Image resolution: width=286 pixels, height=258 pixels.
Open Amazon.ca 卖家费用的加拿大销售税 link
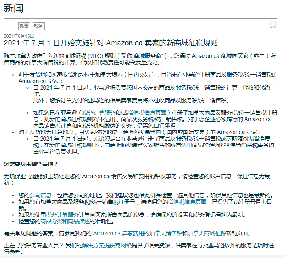coord(138,233)
